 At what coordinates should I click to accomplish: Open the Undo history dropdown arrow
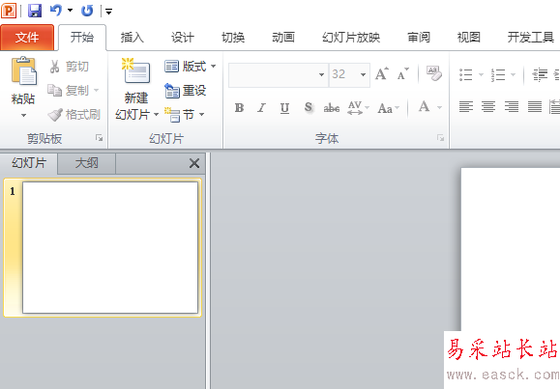[x=70, y=11]
